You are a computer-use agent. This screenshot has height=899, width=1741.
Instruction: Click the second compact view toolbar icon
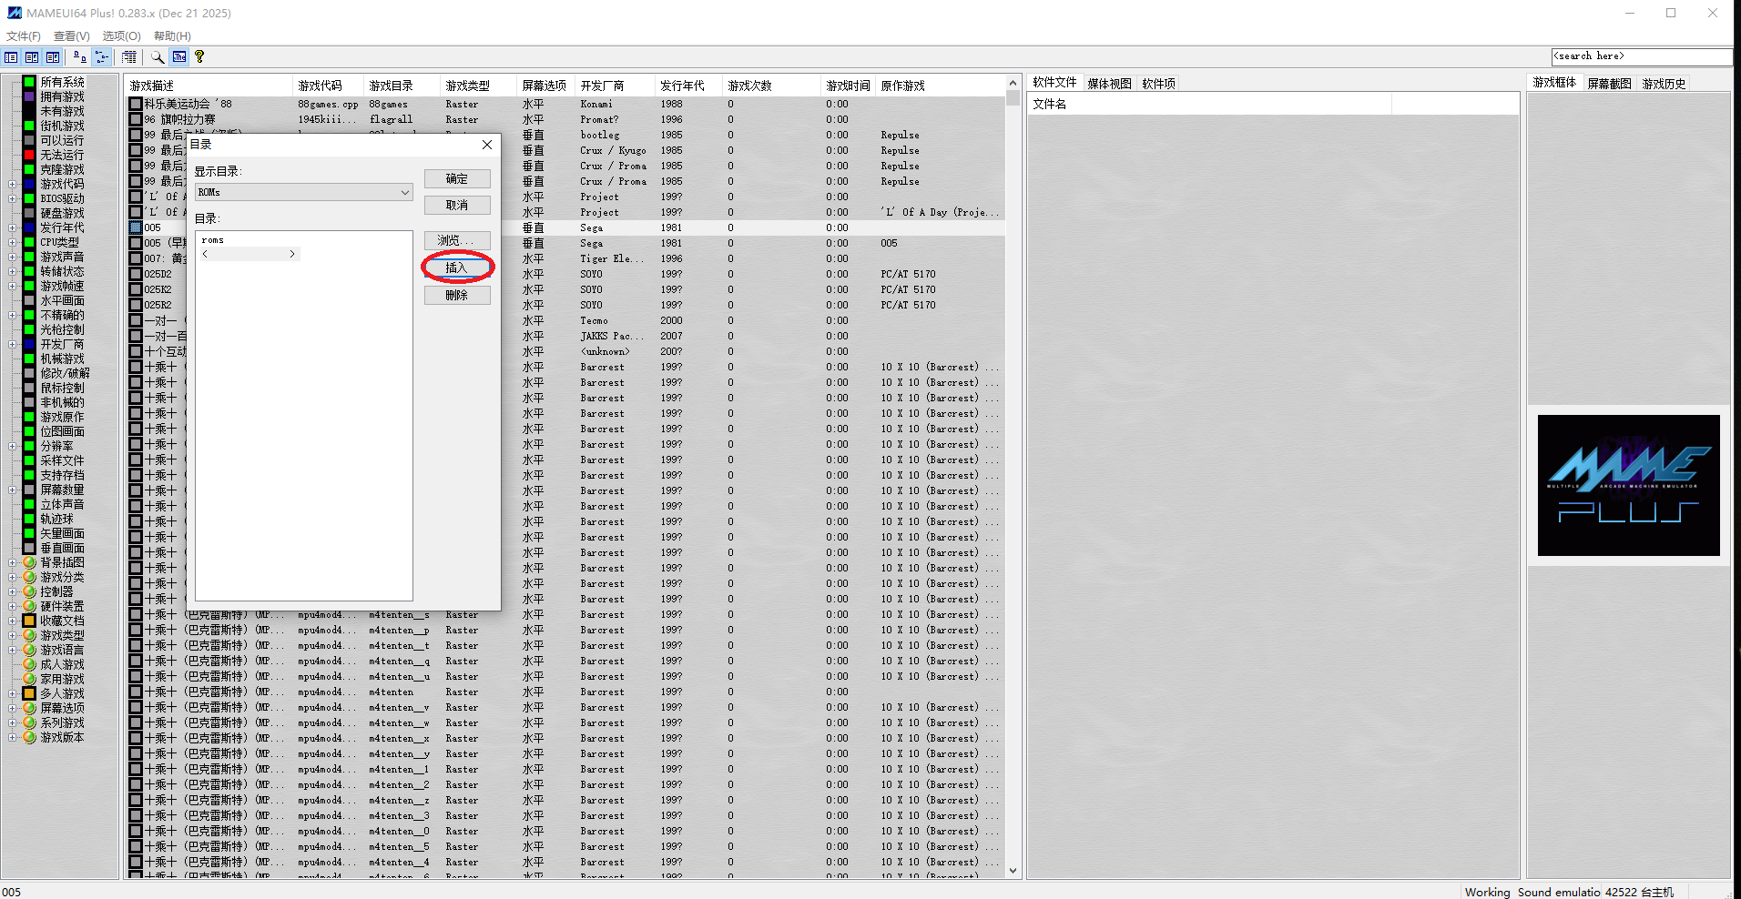32,56
